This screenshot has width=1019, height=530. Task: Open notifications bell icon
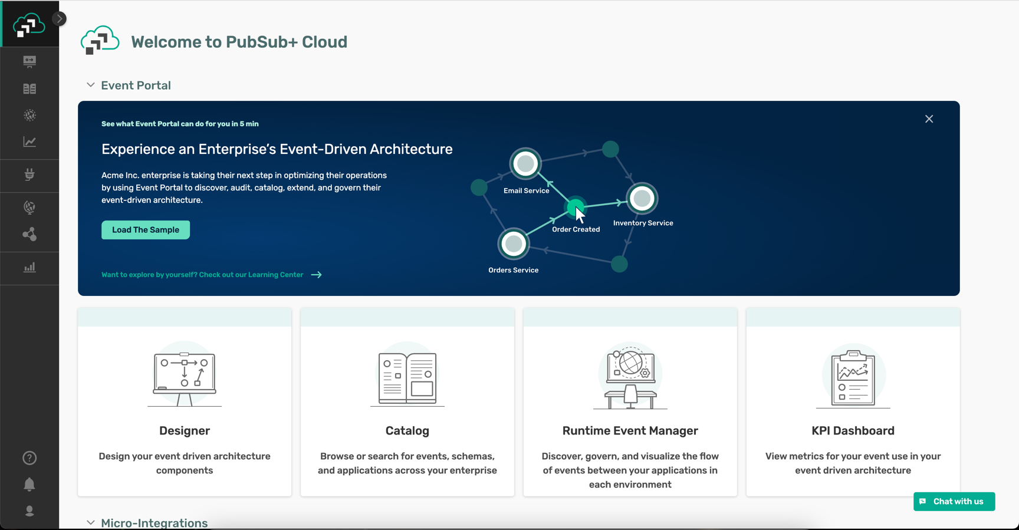point(29,484)
